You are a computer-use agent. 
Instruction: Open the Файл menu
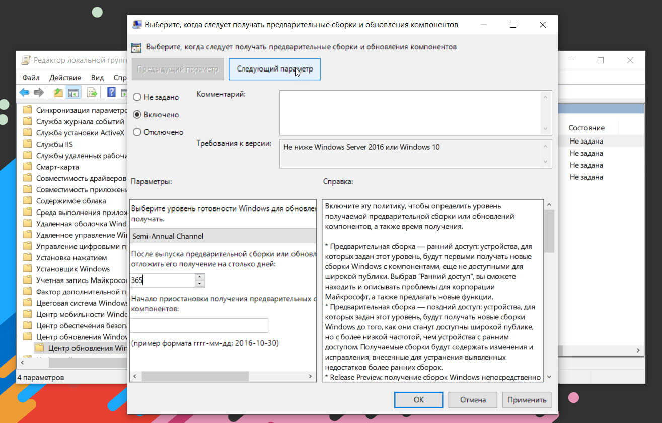pos(31,78)
